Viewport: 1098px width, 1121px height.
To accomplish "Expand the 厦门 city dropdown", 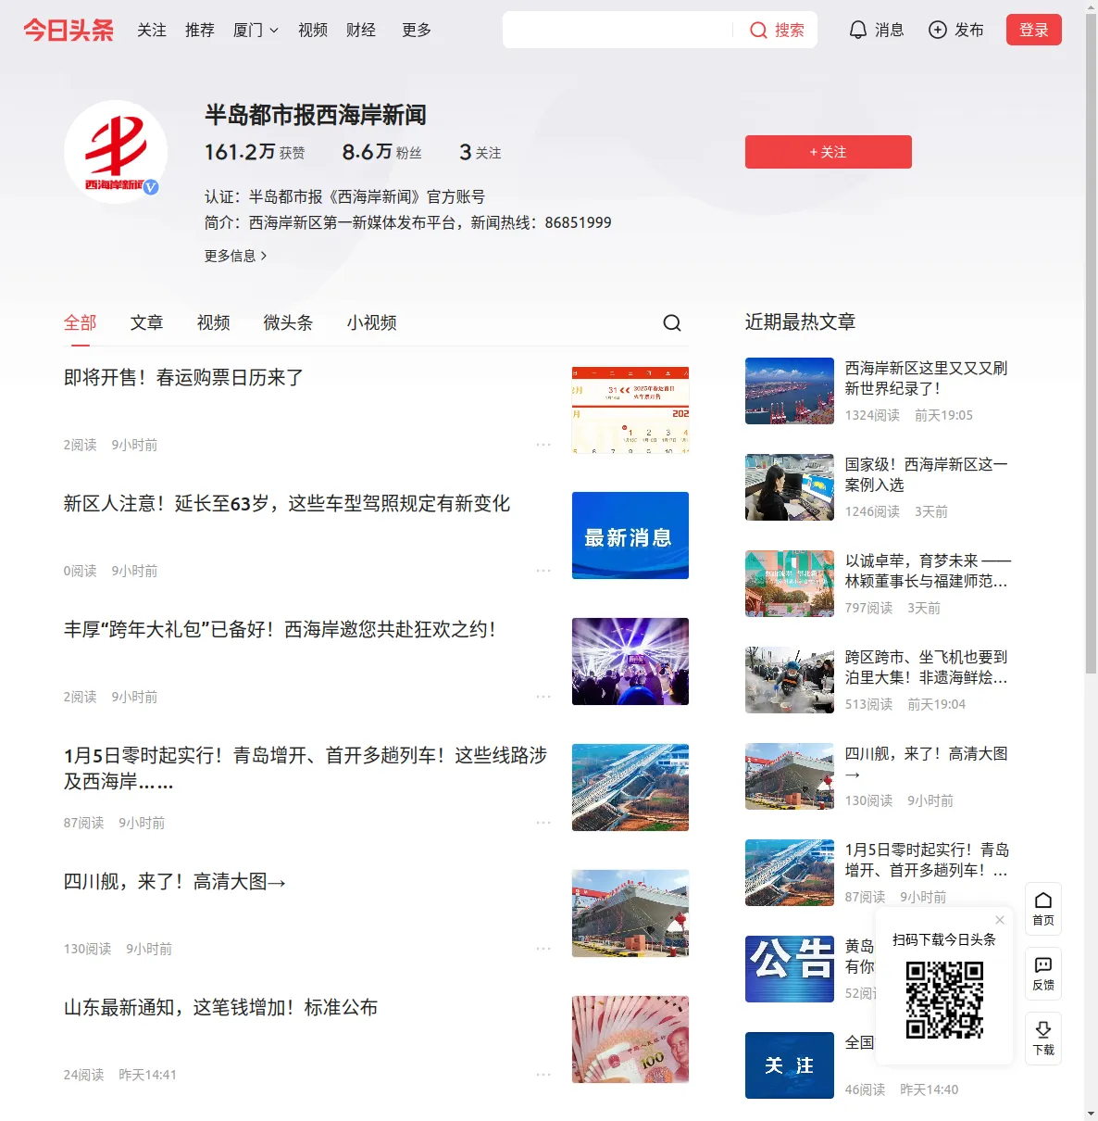I will point(256,30).
